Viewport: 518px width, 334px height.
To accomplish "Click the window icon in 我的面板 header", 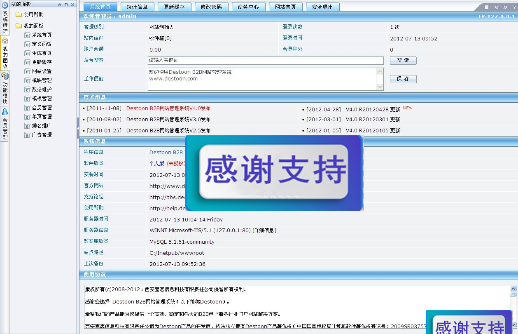I will tap(66, 5).
